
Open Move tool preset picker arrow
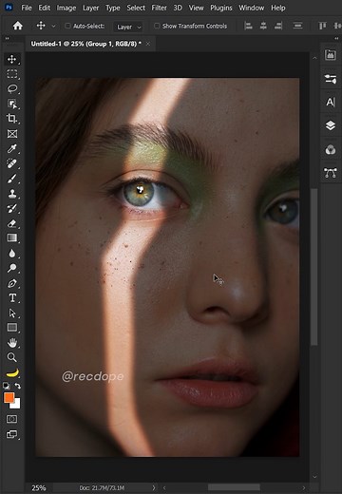[x=53, y=26]
